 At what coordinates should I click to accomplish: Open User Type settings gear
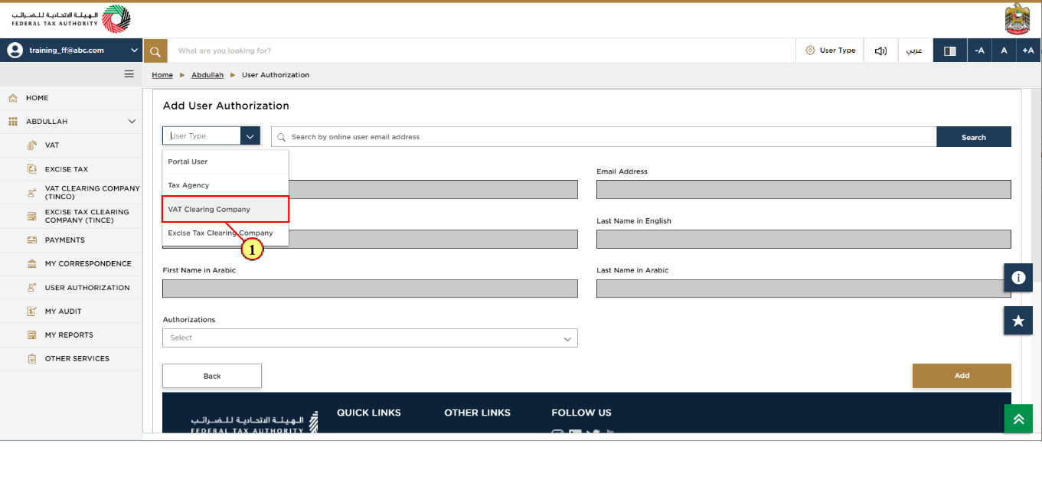pyautogui.click(x=810, y=51)
